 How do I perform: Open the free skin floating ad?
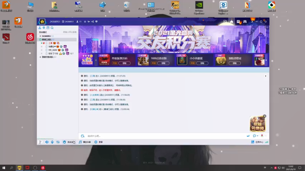pyautogui.click(x=257, y=124)
